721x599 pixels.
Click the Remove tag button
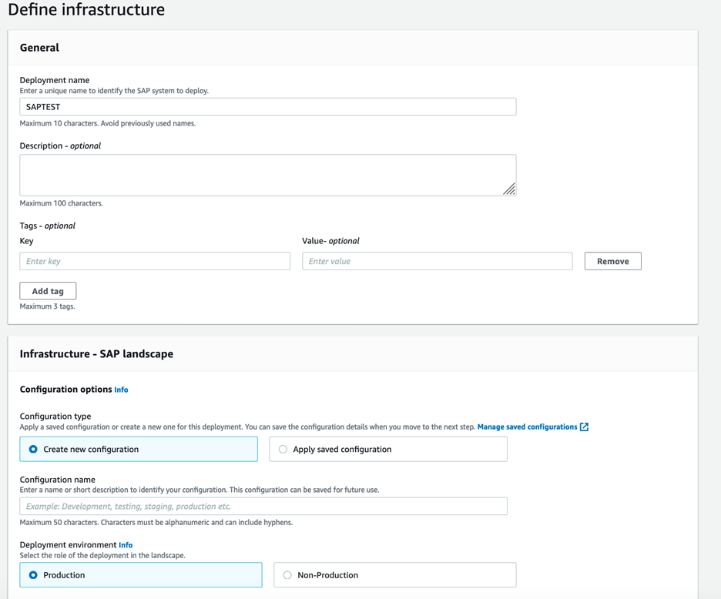point(612,261)
